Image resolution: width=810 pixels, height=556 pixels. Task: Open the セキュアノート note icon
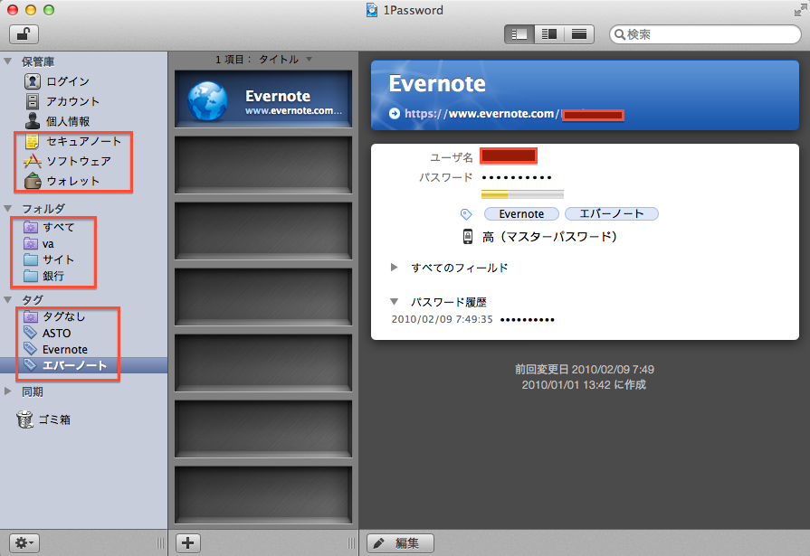pyautogui.click(x=32, y=141)
